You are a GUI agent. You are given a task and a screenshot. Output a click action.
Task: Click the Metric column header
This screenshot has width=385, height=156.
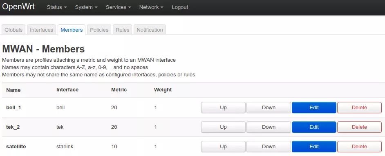[119, 90]
